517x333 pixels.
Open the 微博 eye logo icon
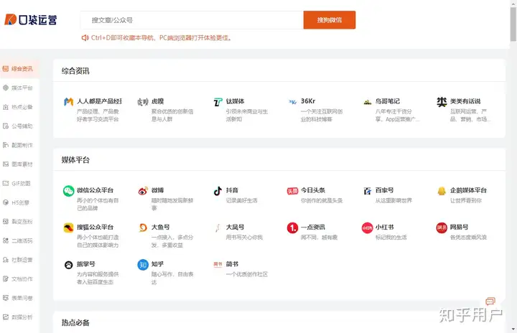click(x=143, y=191)
